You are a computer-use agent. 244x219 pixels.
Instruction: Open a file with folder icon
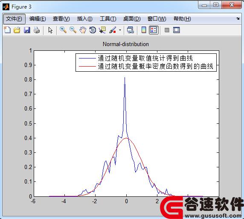[17, 30]
